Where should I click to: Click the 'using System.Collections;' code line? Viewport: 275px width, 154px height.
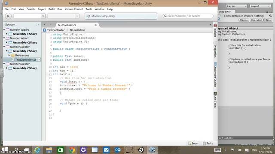(74, 38)
